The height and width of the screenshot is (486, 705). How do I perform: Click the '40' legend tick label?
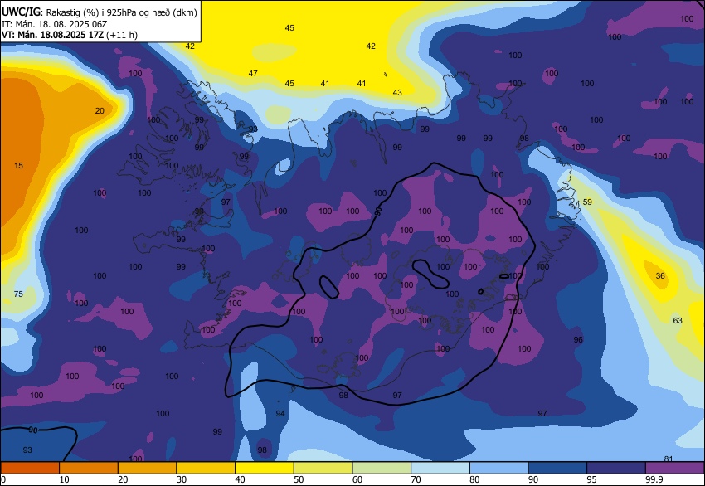pyautogui.click(x=240, y=479)
